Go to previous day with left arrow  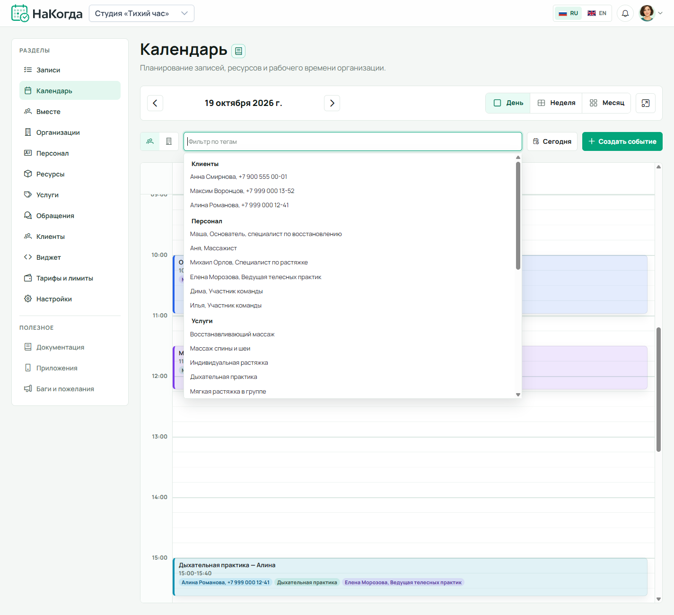[x=155, y=103]
